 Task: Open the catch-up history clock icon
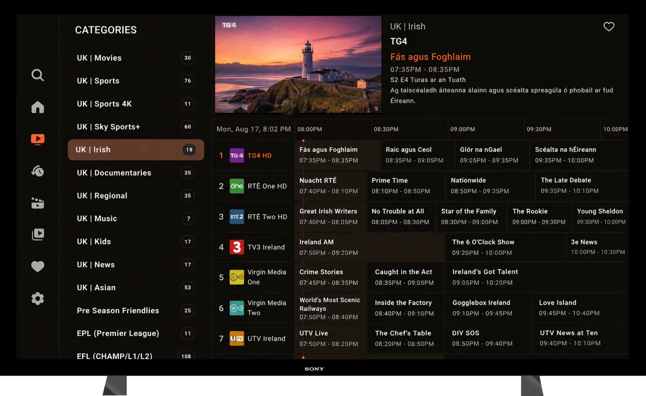[x=38, y=171]
